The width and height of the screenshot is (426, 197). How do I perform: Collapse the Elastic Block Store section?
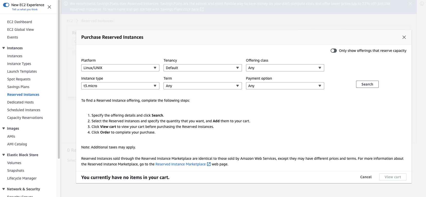pyautogui.click(x=4, y=155)
